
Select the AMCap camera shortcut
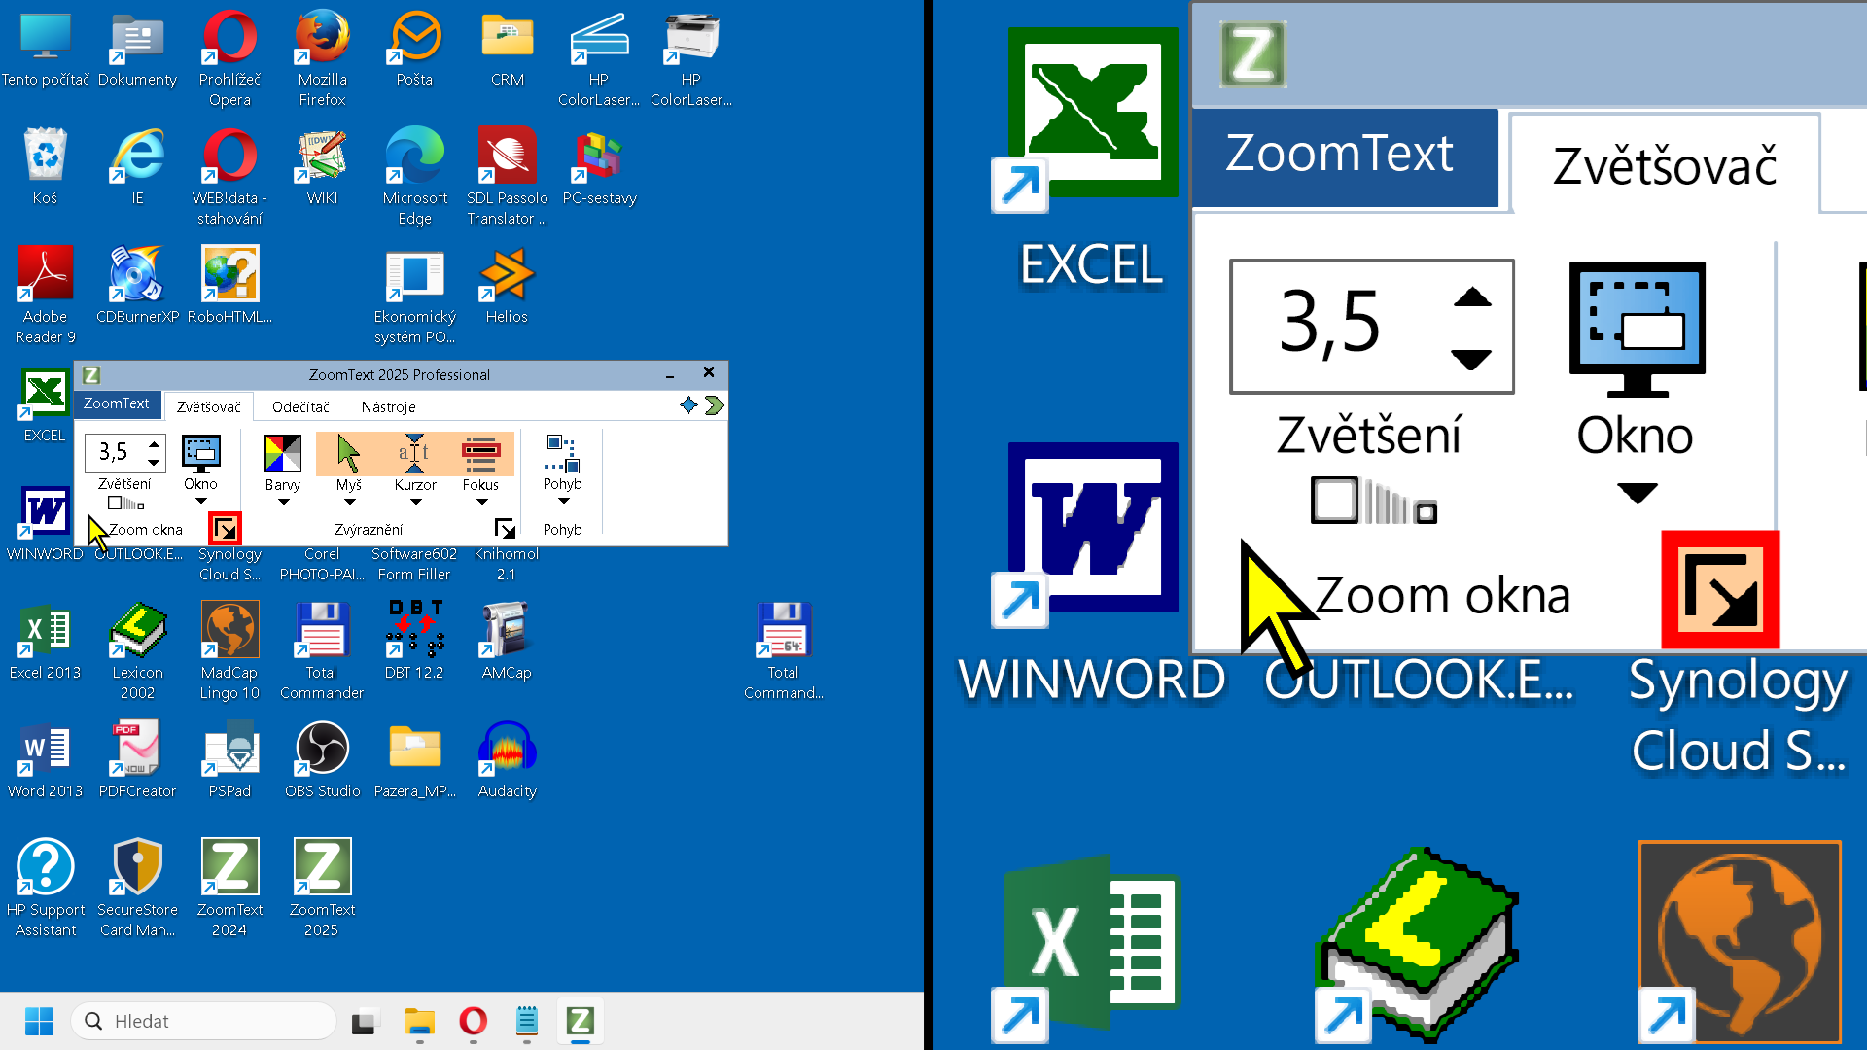click(x=507, y=642)
